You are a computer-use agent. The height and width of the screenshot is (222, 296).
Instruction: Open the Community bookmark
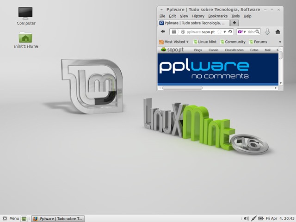[233, 42]
